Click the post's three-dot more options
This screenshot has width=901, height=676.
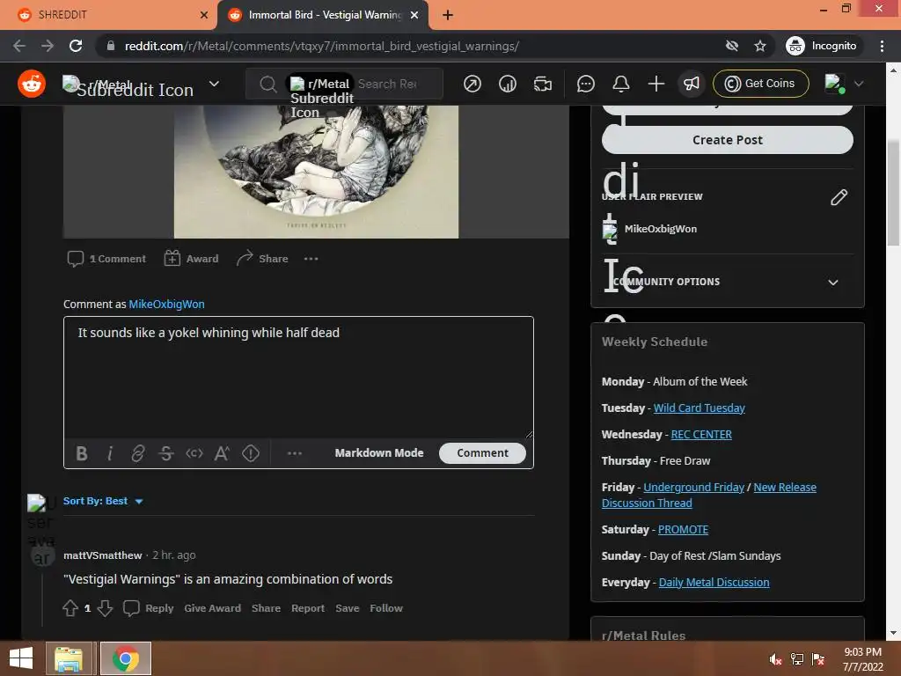(311, 259)
